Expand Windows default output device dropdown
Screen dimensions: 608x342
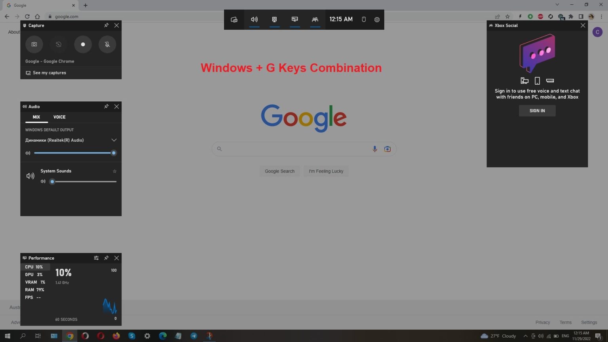click(x=114, y=140)
